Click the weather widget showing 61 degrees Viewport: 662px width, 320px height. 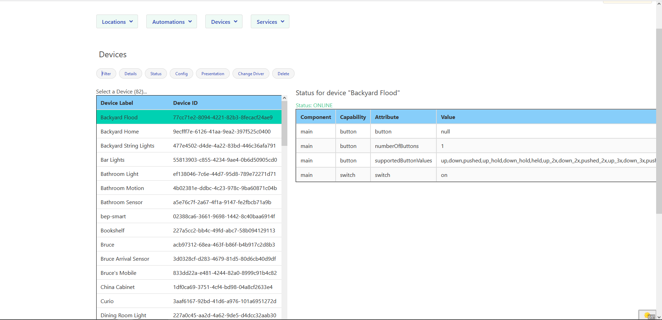coord(647,314)
